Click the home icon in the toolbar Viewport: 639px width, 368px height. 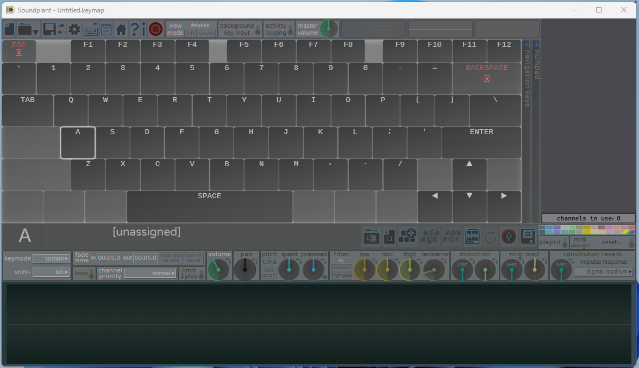(121, 29)
